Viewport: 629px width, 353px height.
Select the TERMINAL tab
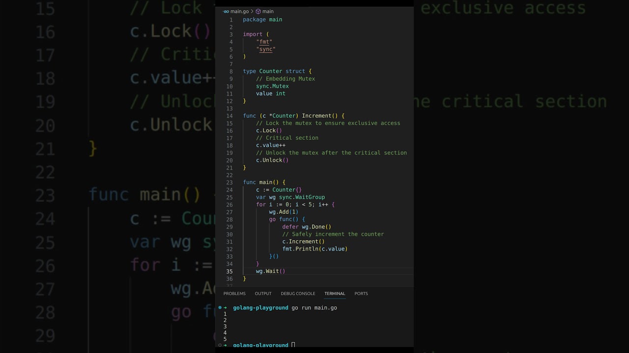click(x=335, y=294)
